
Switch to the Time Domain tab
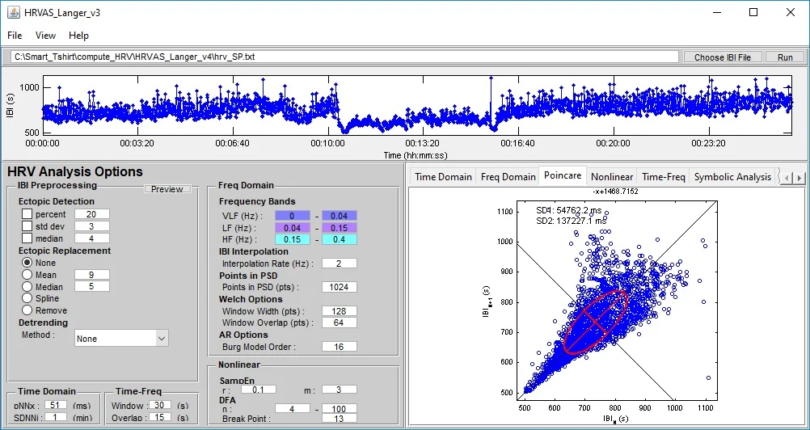pos(443,176)
